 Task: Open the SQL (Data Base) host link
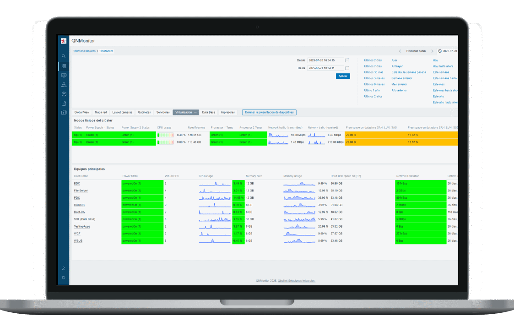point(85,219)
